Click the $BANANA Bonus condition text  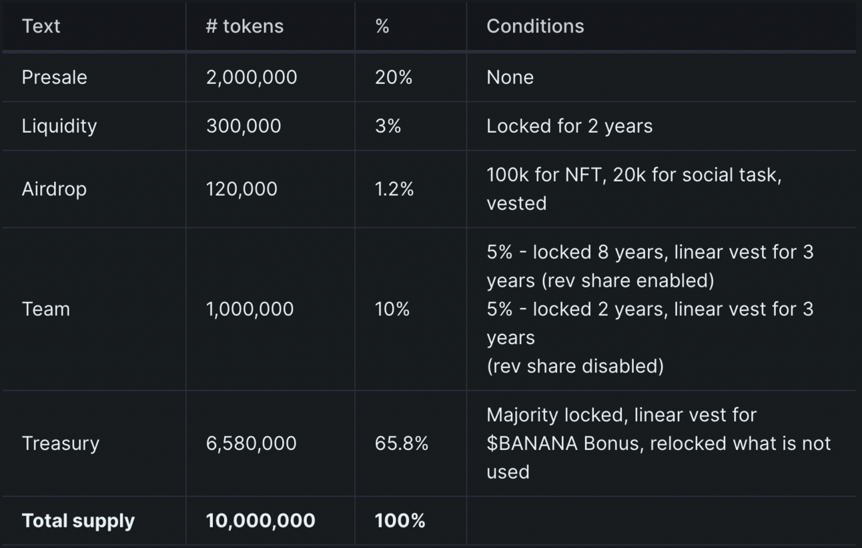coord(565,443)
